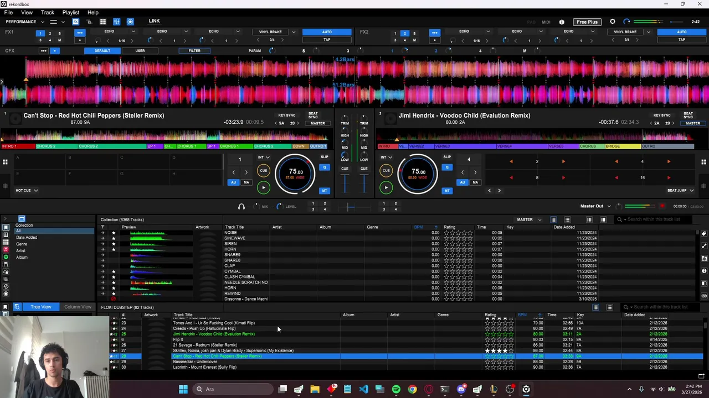Select the CFX DEFAULT bank

(102, 51)
